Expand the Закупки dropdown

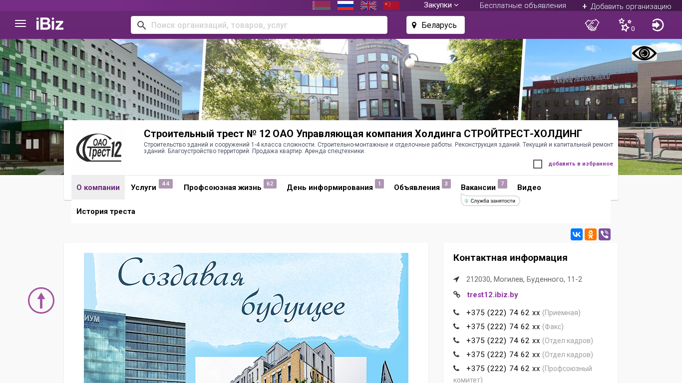coord(441,5)
